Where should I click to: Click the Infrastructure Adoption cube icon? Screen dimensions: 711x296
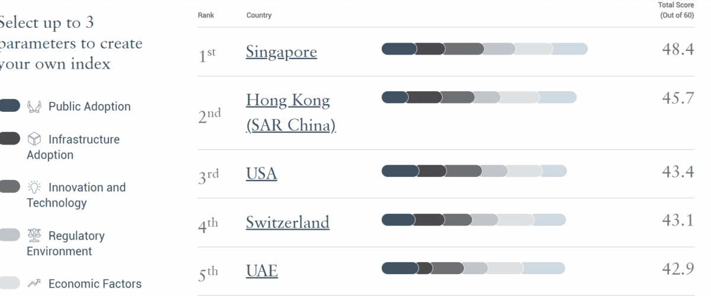pyautogui.click(x=34, y=140)
